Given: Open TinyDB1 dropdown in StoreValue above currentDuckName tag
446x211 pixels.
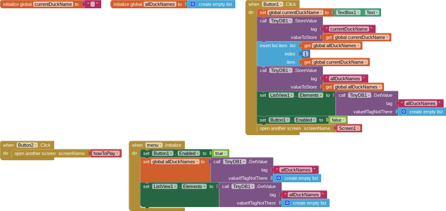Looking at the screenshot, I should tap(281, 21).
